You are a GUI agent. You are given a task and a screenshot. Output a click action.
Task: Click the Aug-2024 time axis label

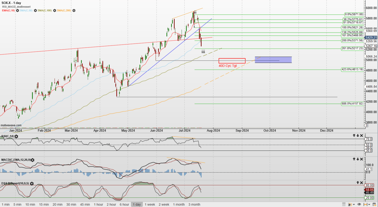[213, 130]
